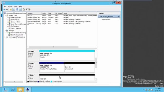Screen dimensions: 164x92
Task: Collapse the Storage tree node
Action: [5, 31]
